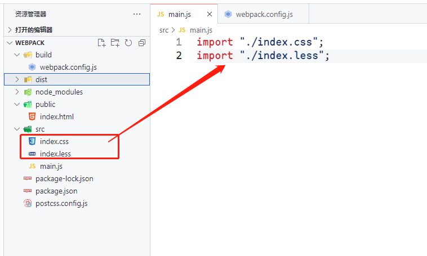427x256 pixels.
Task: Open the explorer more actions ellipsis menu
Action: coord(137,14)
